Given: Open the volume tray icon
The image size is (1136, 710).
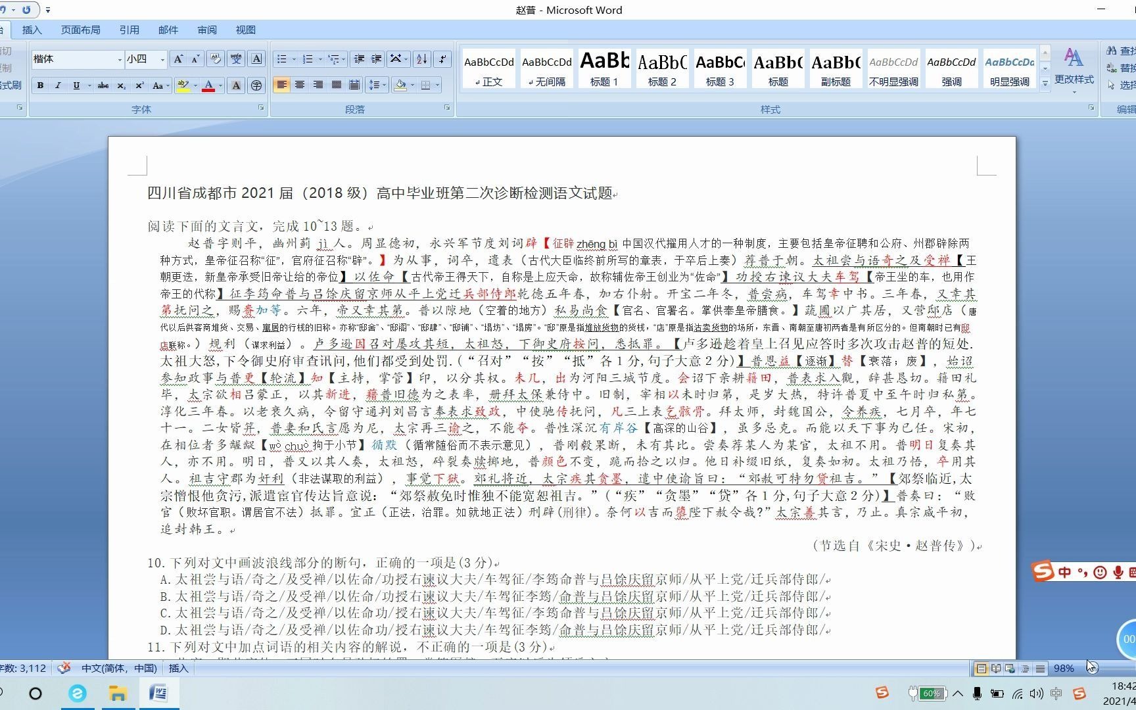Looking at the screenshot, I should click(x=1037, y=693).
